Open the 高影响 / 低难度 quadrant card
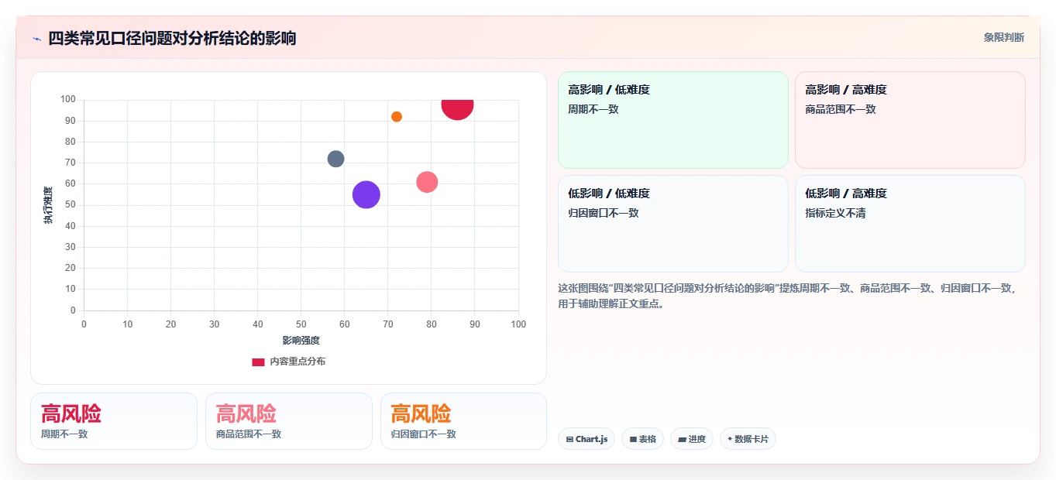This screenshot has width=1056, height=480. coord(672,120)
